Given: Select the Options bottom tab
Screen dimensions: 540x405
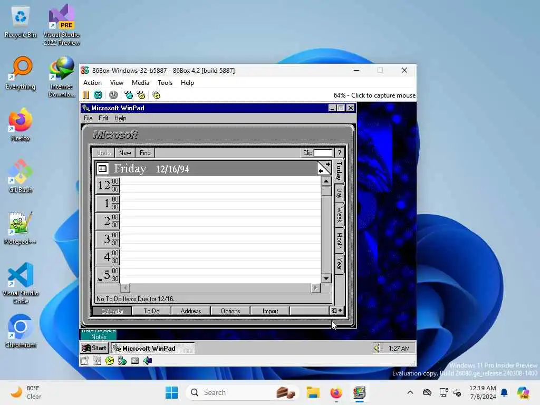Looking at the screenshot, I should tap(230, 311).
